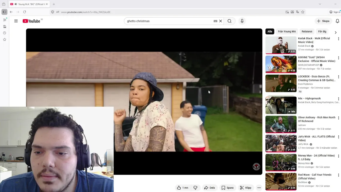Open the Oliver Anthony video thumbnail
This screenshot has width=341, height=192.
coord(281,124)
